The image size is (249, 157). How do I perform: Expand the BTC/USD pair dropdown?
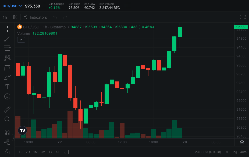pos(12,6)
